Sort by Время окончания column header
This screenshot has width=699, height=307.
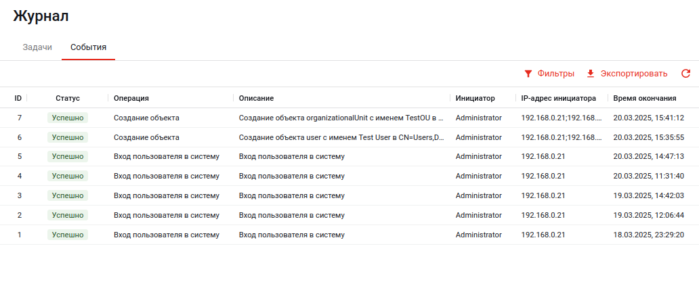pyautogui.click(x=644, y=98)
